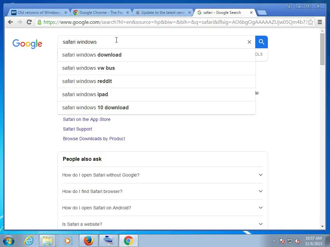The image size is (330, 247).
Task: Pick the 'safari windows vw bus' suggestion
Action: [x=156, y=68]
